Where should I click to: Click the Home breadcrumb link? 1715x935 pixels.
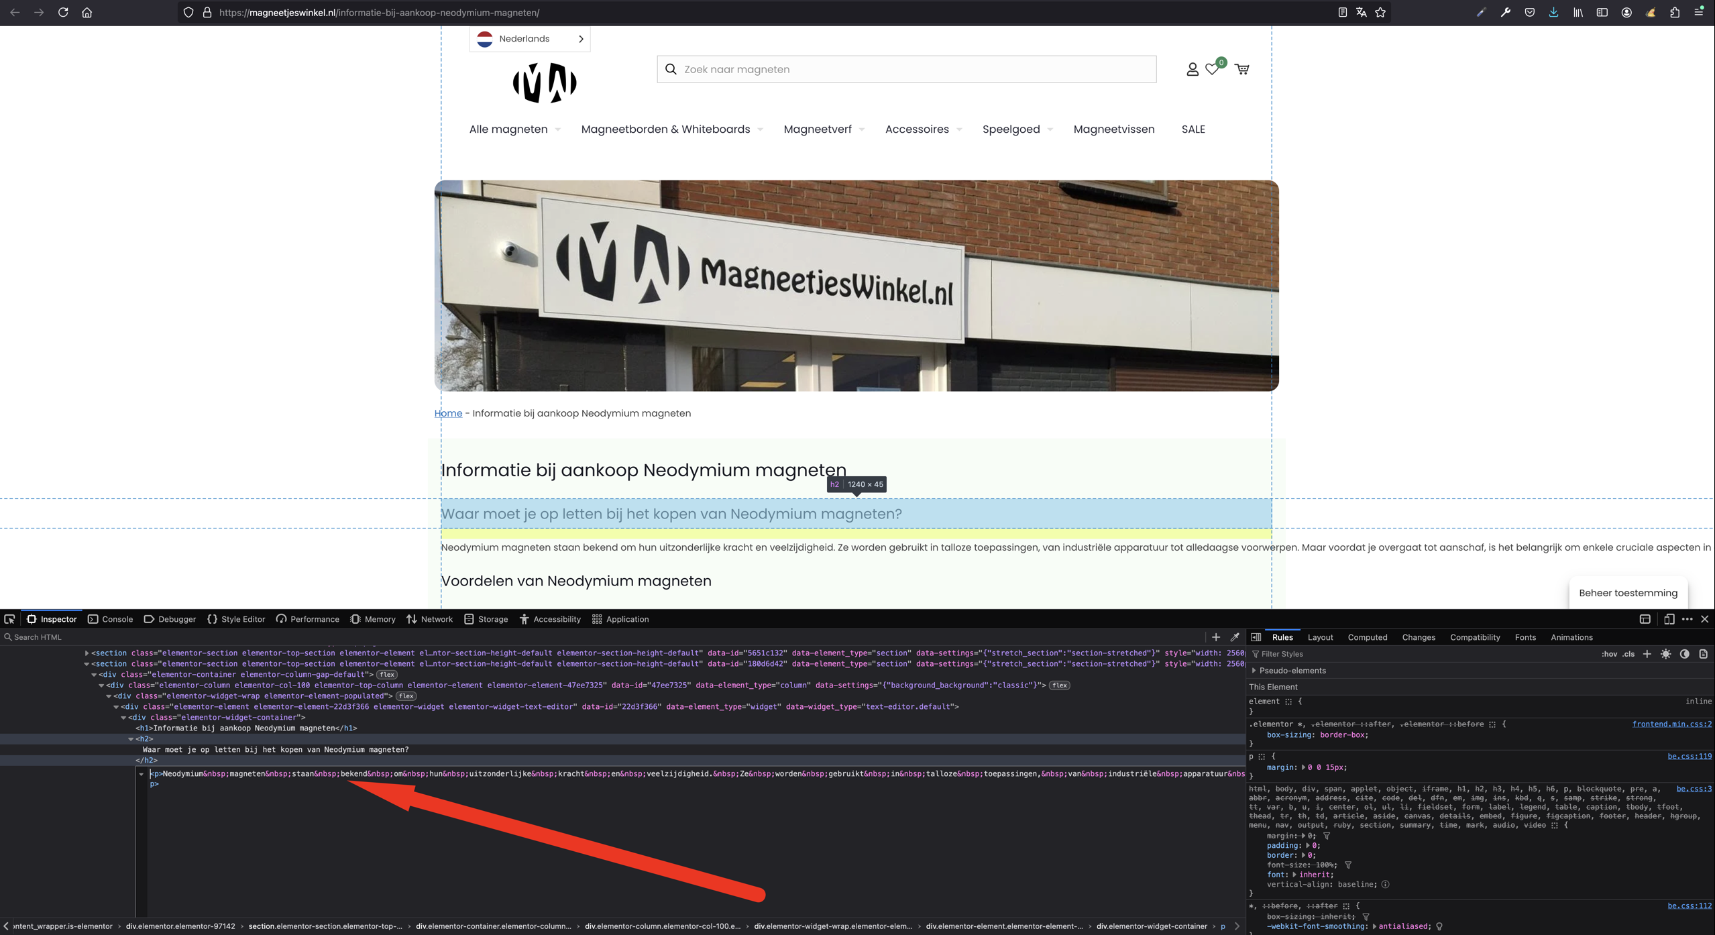click(448, 413)
